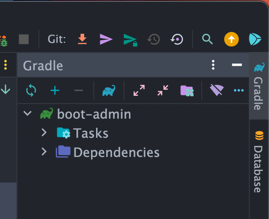269x219 pixels.
Task: Click Git rollback icon
Action: click(177, 39)
